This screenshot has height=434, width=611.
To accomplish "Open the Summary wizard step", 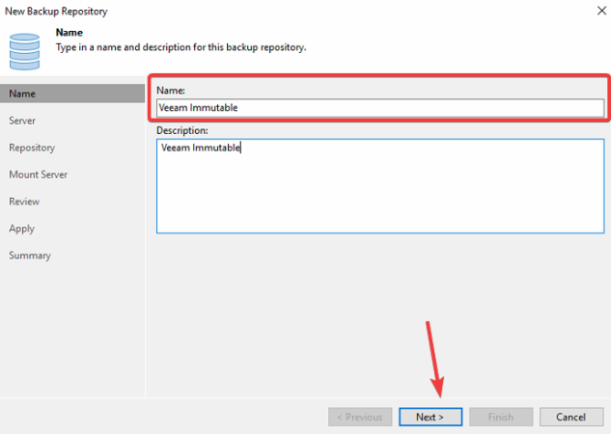I will pos(30,256).
